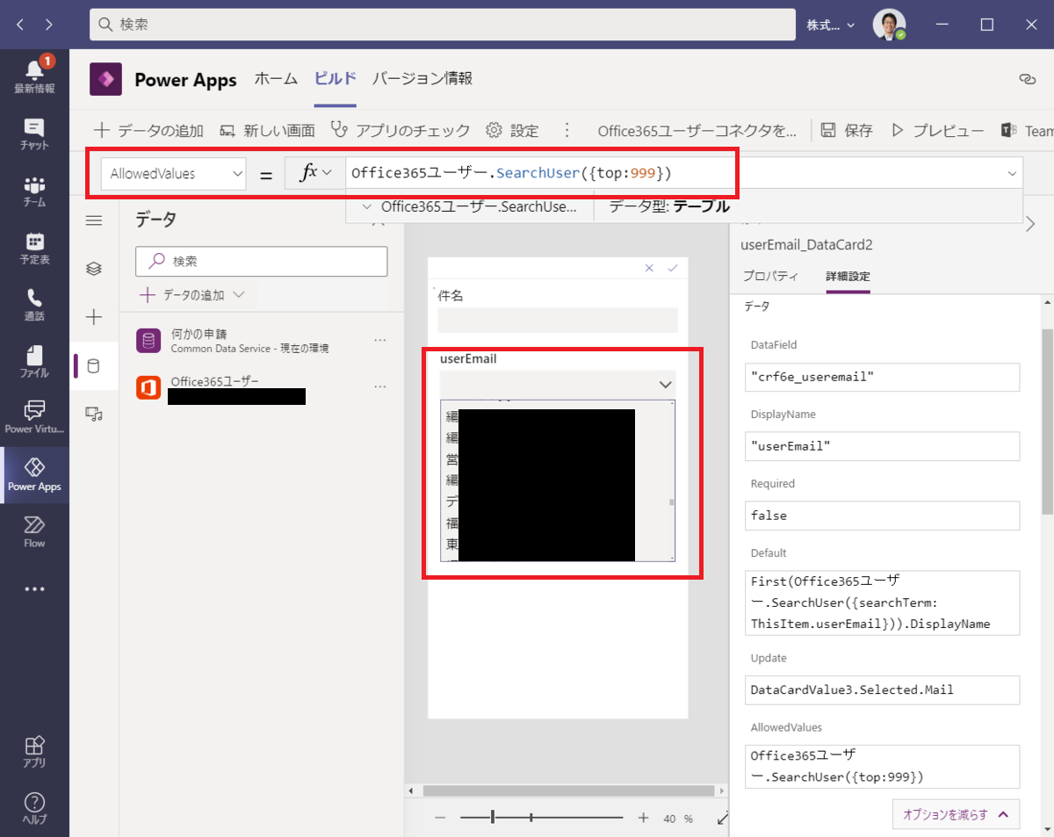Open the Activity notifications bell
This screenshot has height=837, width=1054.
click(34, 76)
